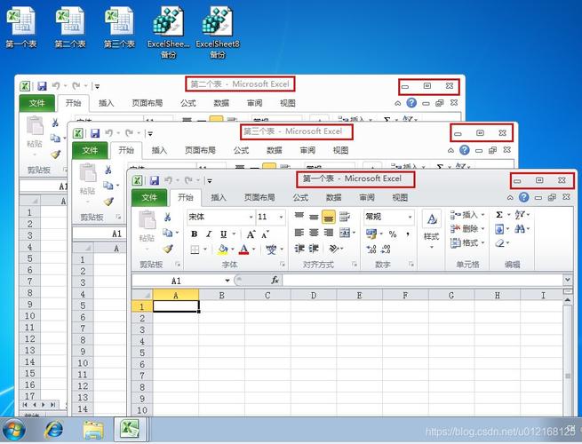Click Format Painter in the 第三个表 window
The image size is (582, 444).
coord(108,202)
